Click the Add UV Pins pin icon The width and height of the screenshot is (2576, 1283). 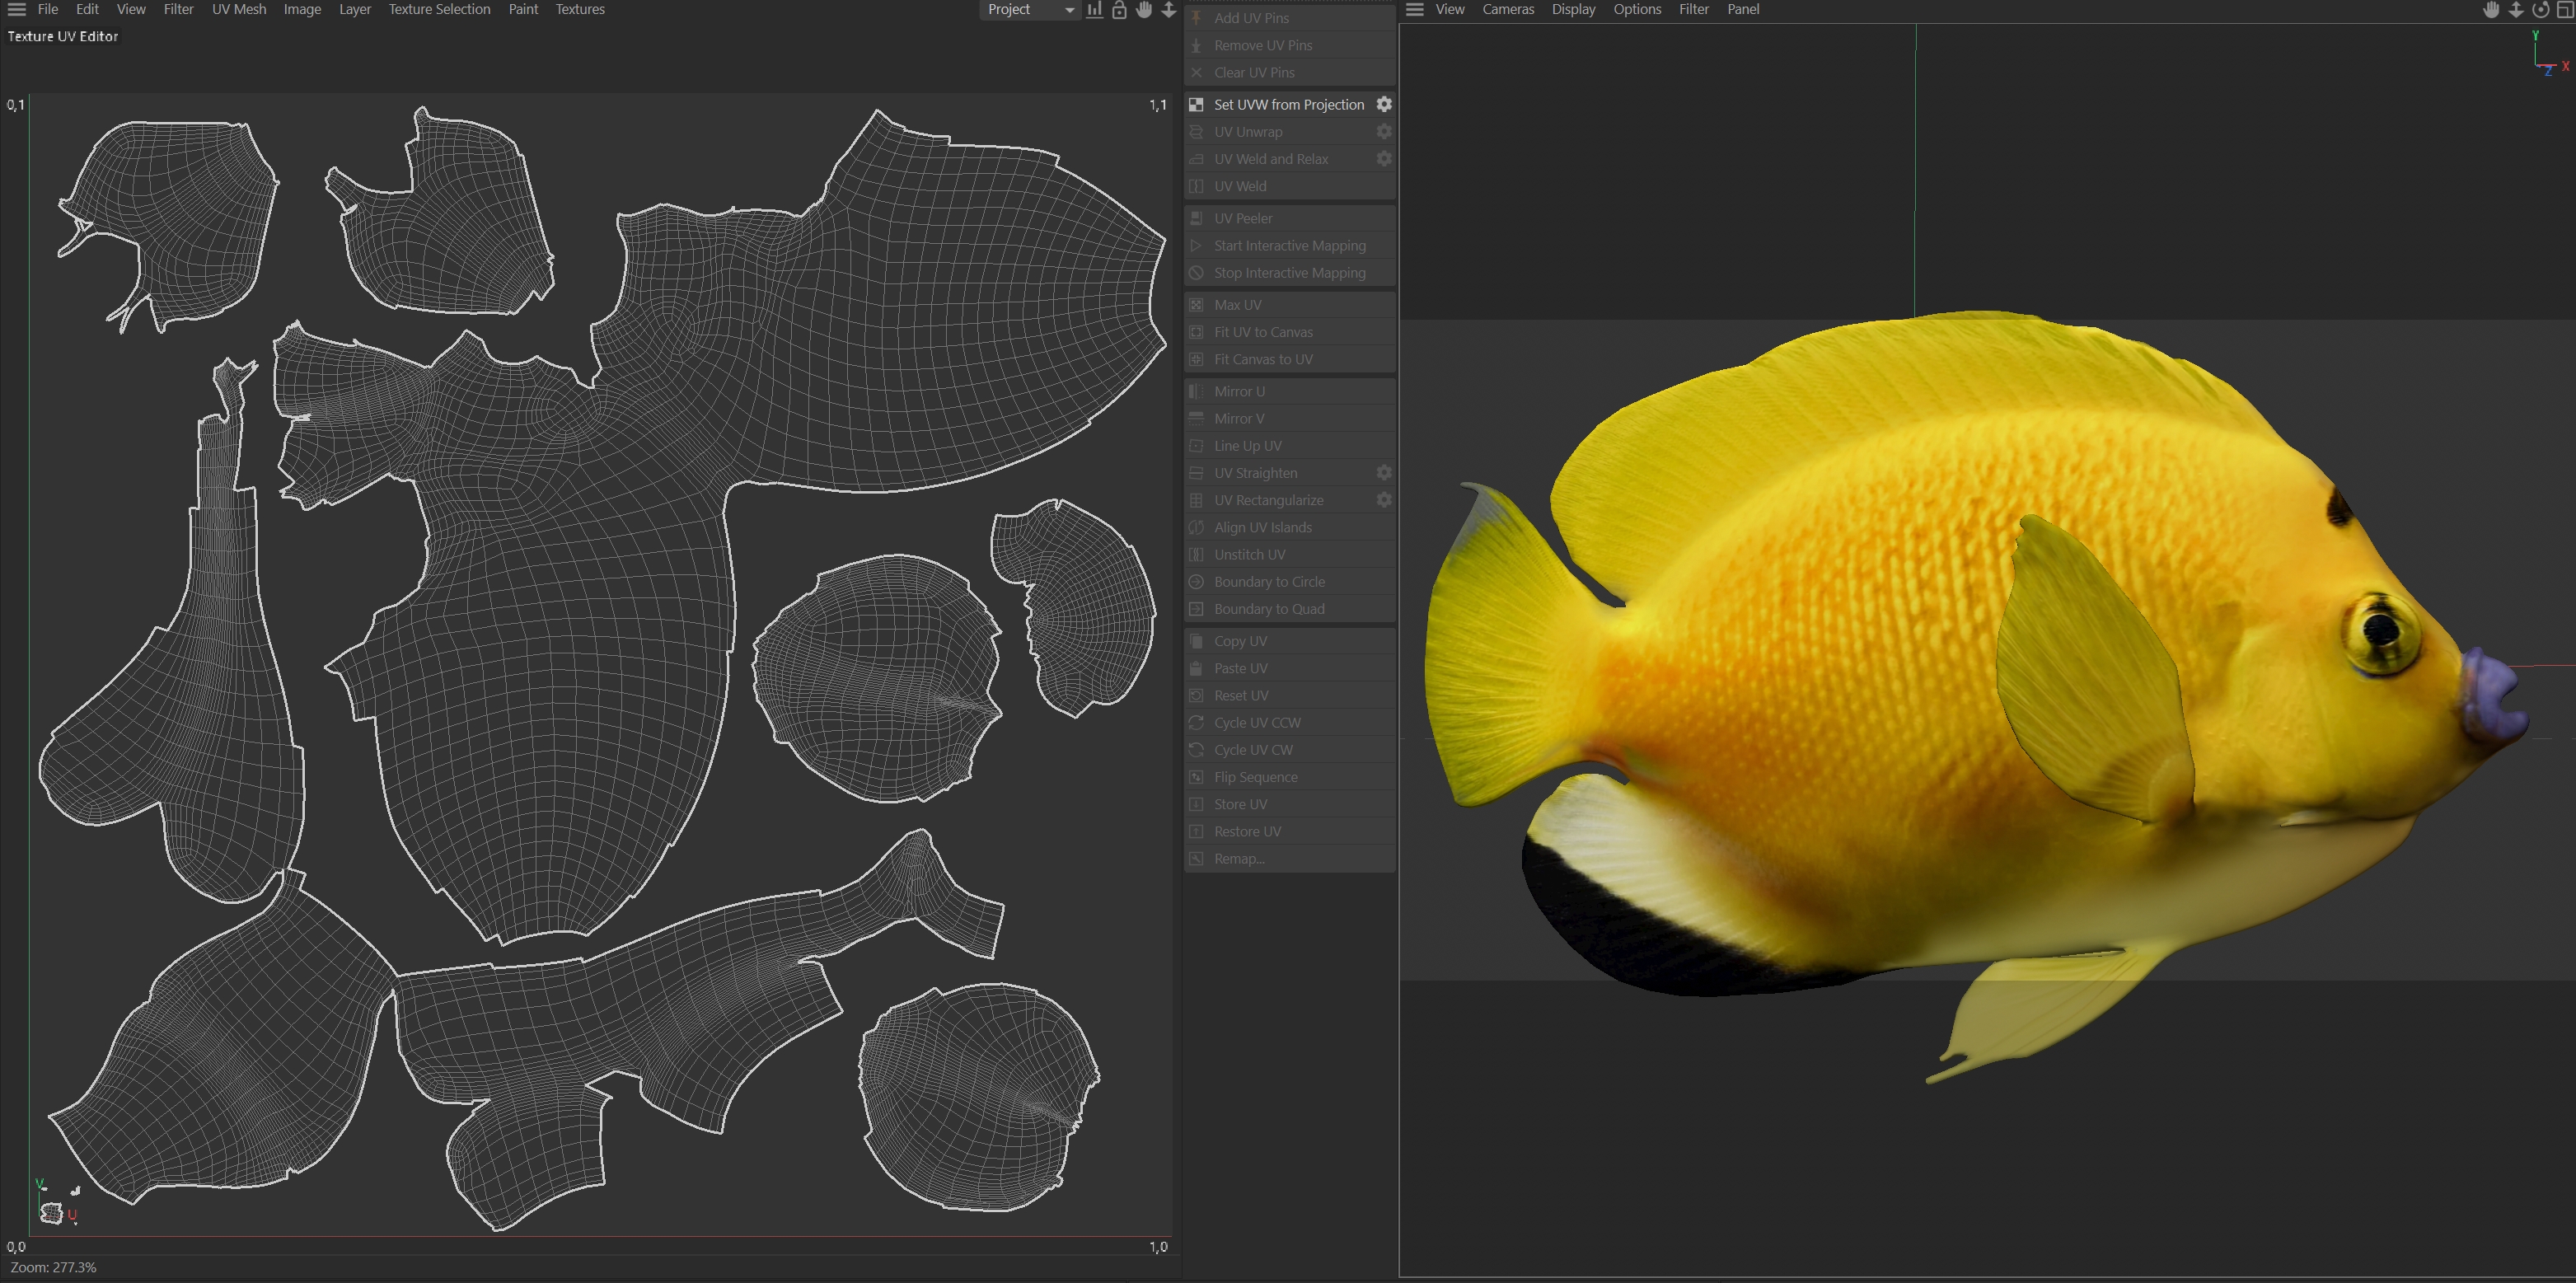tap(1196, 18)
